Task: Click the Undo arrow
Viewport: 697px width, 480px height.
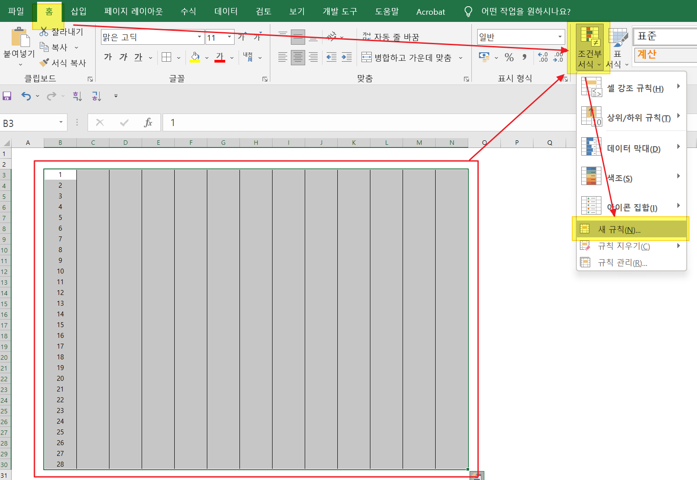Action: tap(26, 96)
